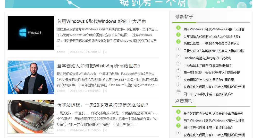This screenshot has height=138, width=253.
Task: Click number 9 badge in 最新帖子
Action: [x=178, y=85]
